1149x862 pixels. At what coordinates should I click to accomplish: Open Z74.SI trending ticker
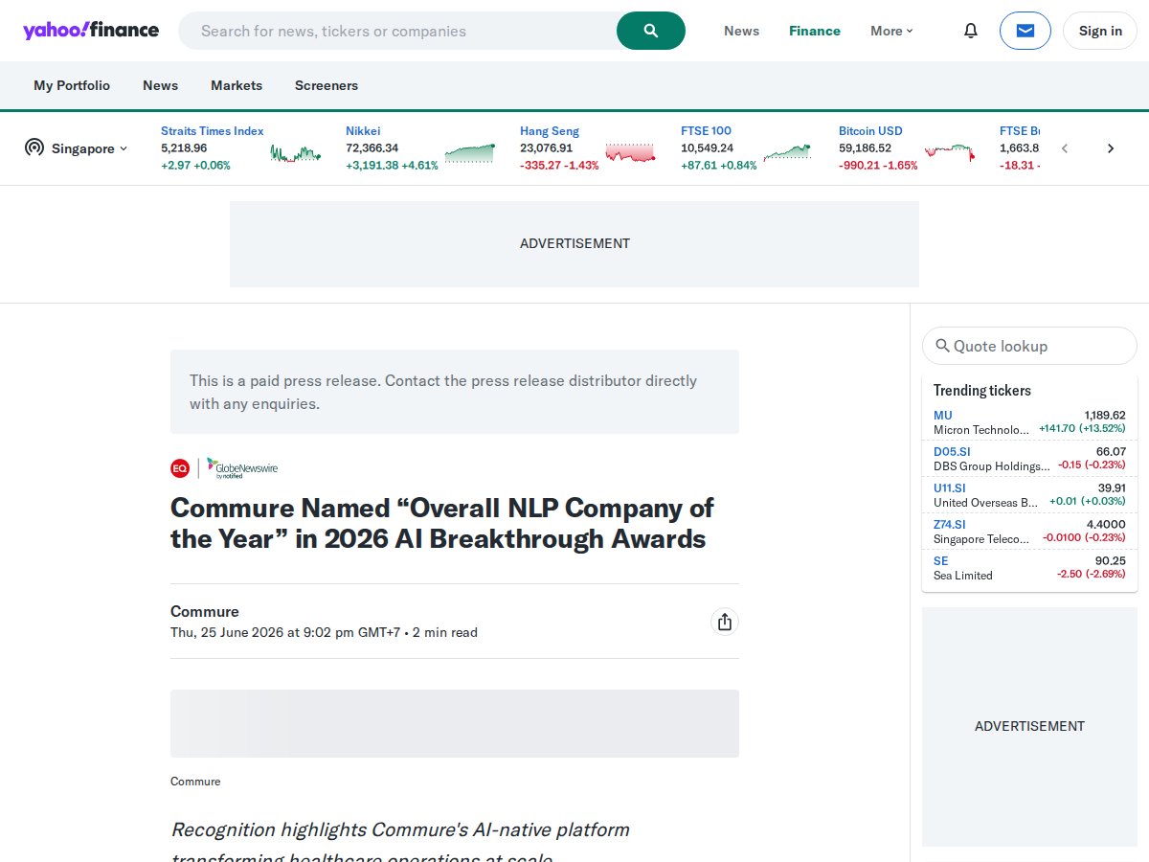pos(950,524)
